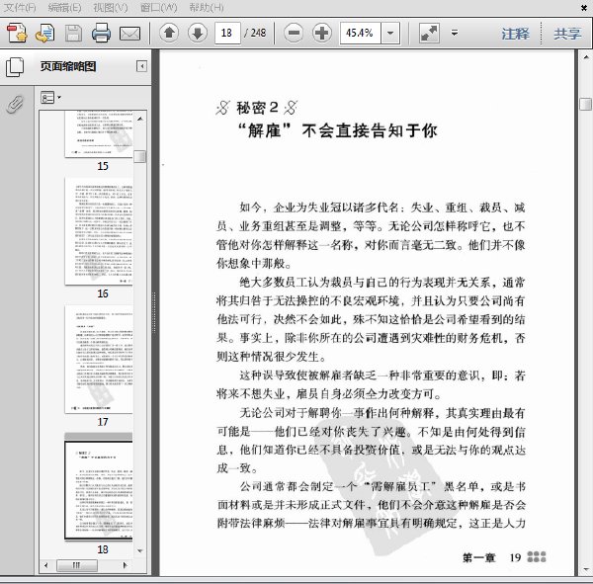Click the email envelope icon
The width and height of the screenshot is (593, 584).
(x=129, y=34)
